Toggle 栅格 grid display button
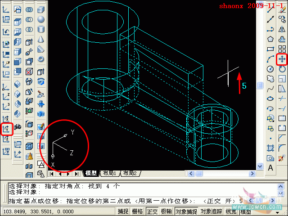 coord(137,211)
